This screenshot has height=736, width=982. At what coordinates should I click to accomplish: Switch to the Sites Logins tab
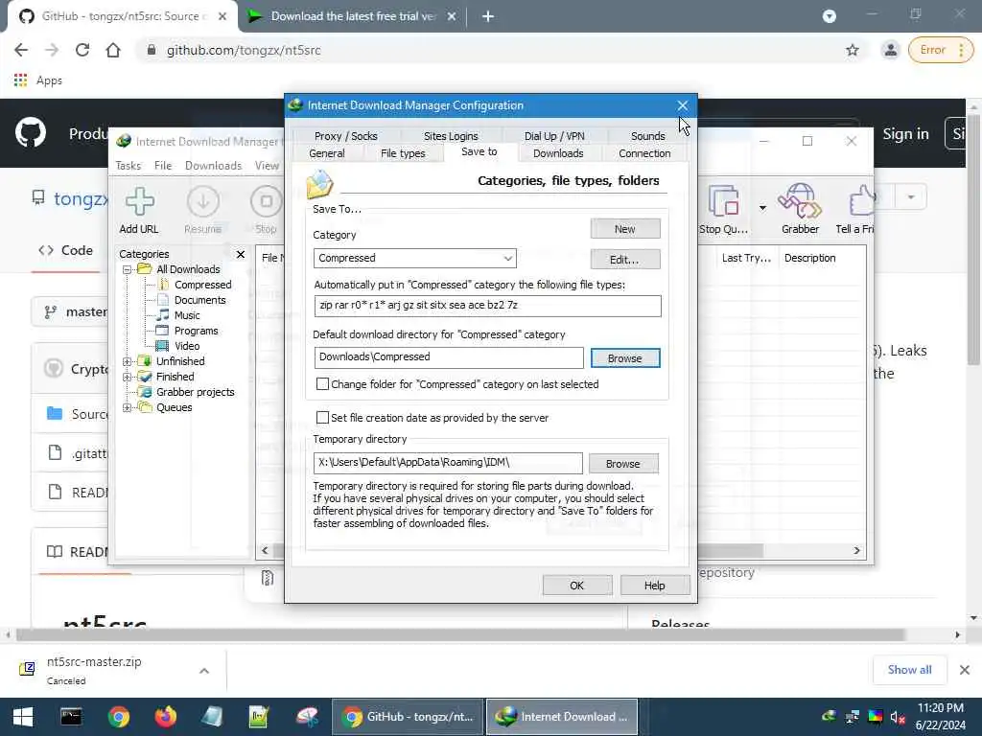click(x=451, y=136)
